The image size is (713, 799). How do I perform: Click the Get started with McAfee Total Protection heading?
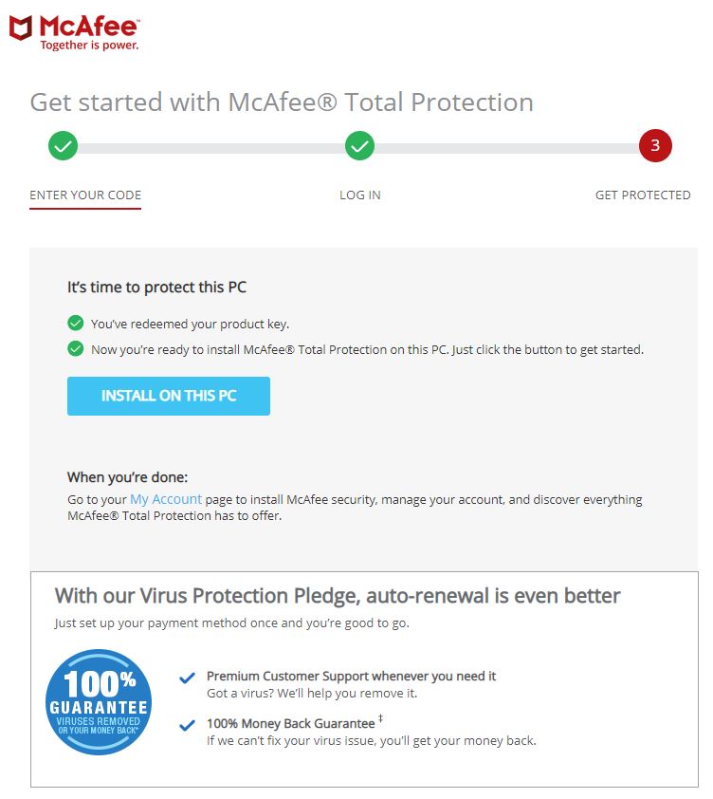(x=282, y=102)
